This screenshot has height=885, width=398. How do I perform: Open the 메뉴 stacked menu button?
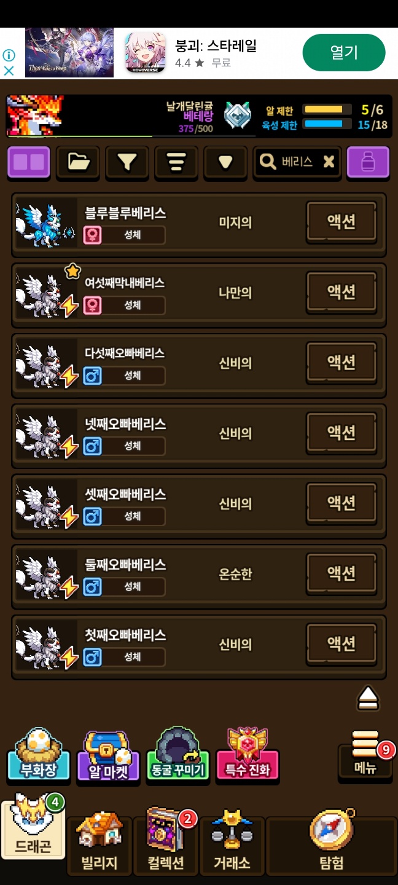click(365, 754)
